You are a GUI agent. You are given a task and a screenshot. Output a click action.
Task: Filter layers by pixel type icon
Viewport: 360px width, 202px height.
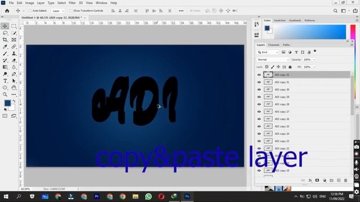pos(283,52)
